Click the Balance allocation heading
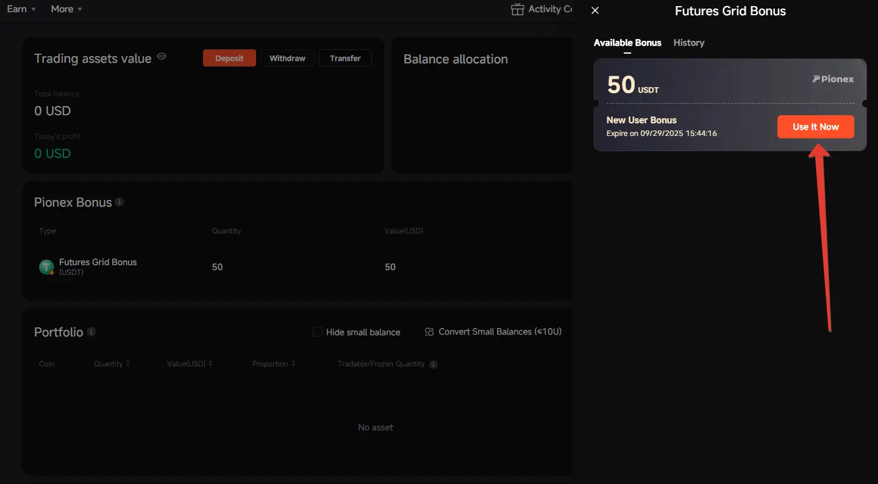Screen dimensions: 878x484 tap(455, 59)
